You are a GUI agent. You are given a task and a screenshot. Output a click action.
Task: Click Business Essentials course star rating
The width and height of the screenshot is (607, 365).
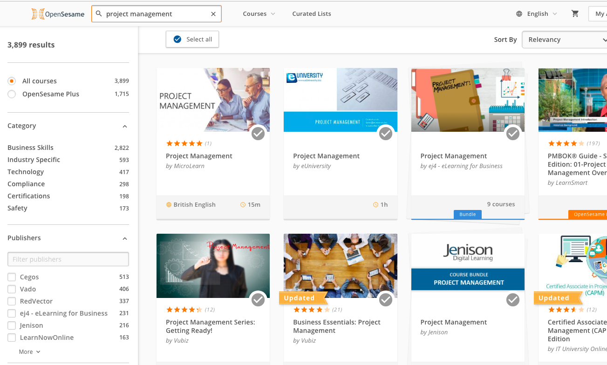[x=312, y=310]
